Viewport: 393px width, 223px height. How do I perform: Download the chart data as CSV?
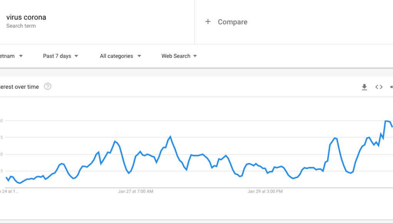point(364,87)
